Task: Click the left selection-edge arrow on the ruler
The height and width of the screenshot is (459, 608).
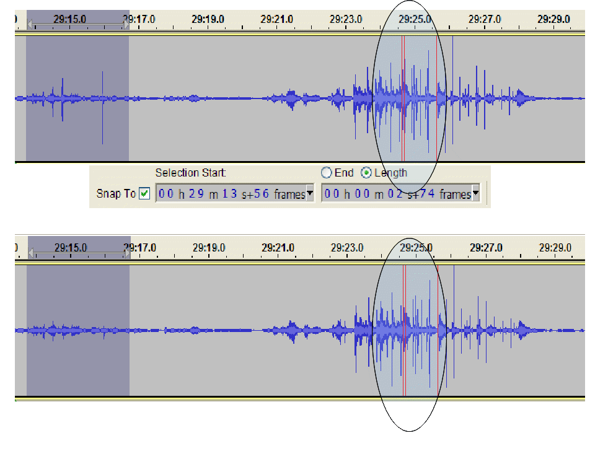Action: point(30,25)
